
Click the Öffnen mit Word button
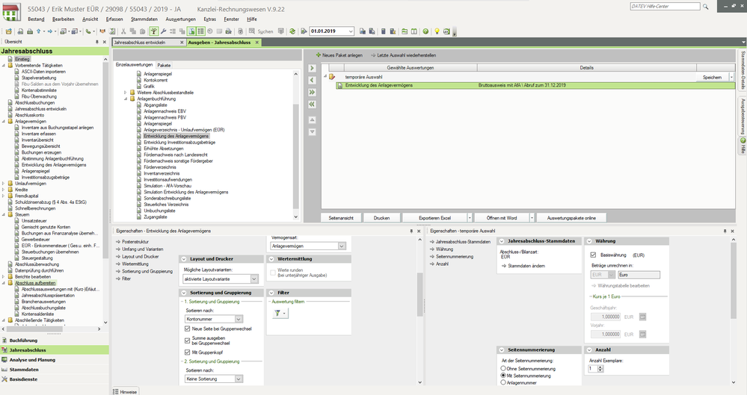click(502, 218)
